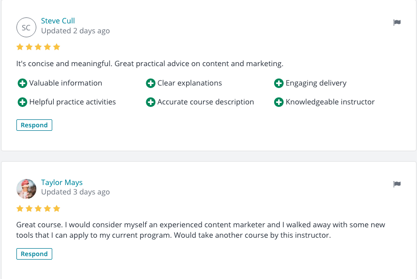Click 'Updated 3 days ago' timestamp
This screenshot has height=279, width=417.
click(x=75, y=192)
